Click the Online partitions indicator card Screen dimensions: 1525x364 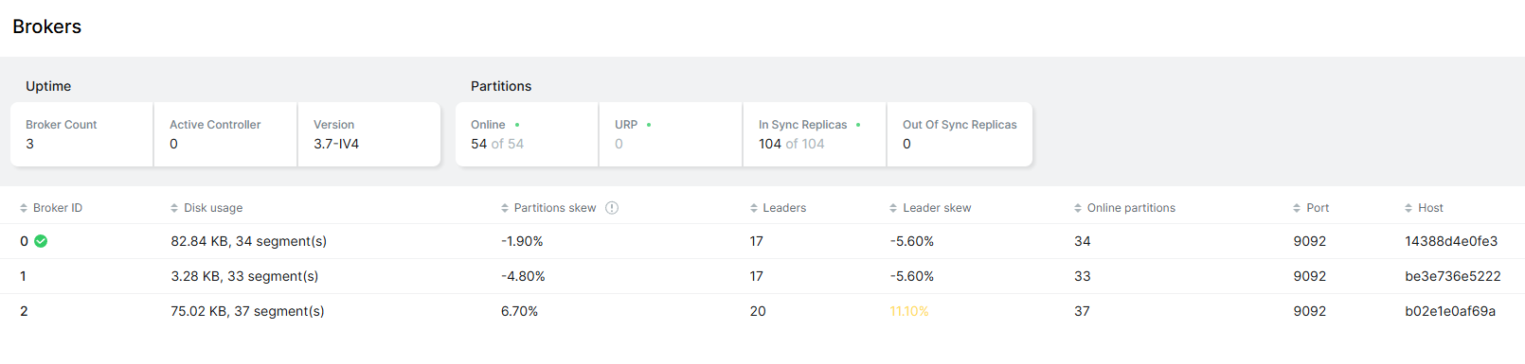point(527,134)
